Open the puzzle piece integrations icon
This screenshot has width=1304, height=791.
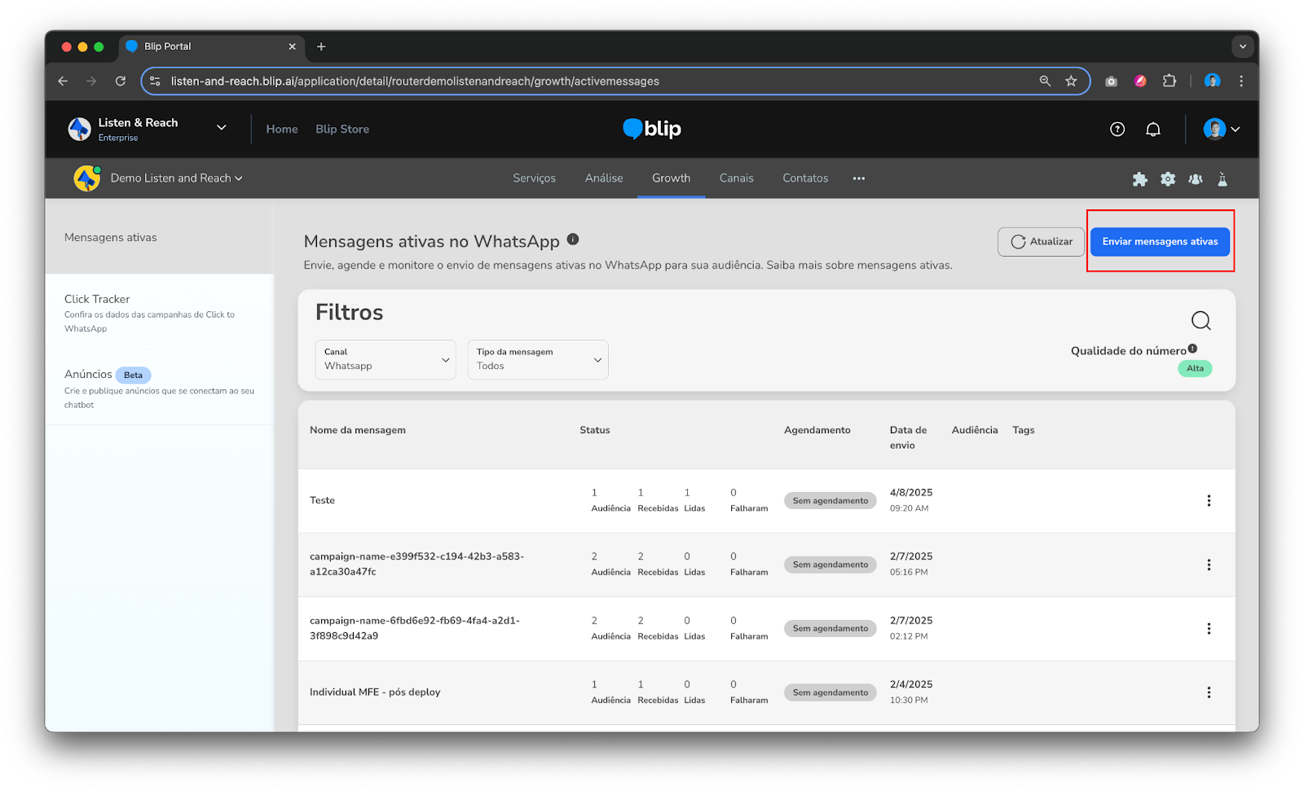[x=1139, y=179]
